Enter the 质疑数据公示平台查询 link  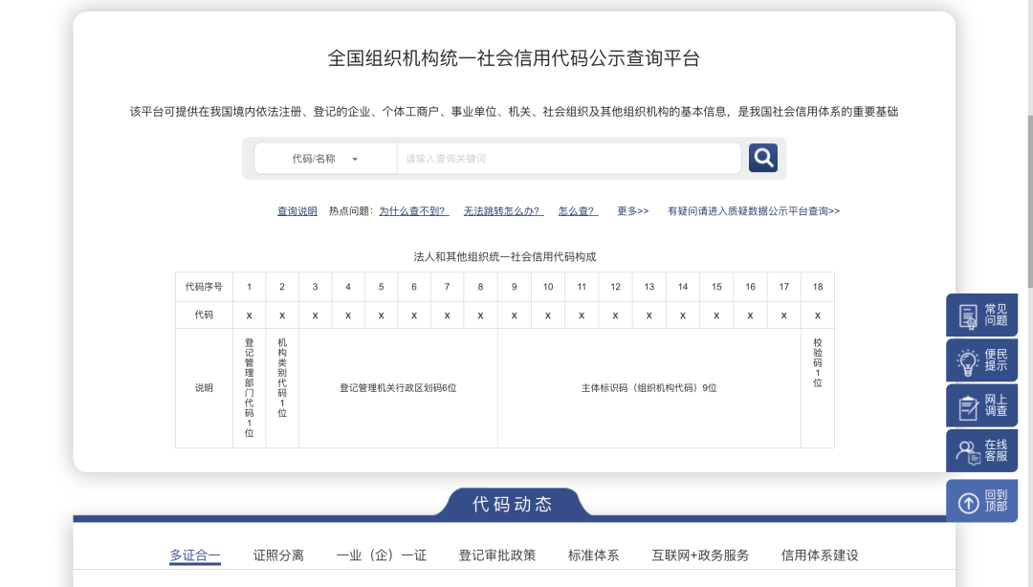coord(753,210)
